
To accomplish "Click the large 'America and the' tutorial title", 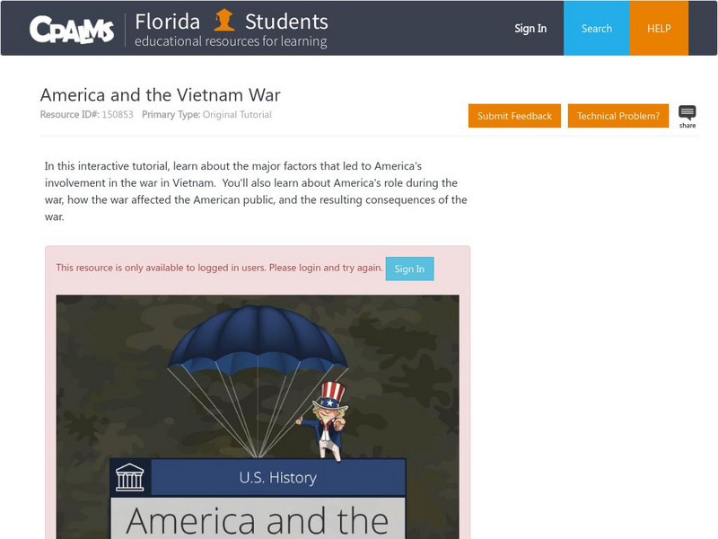I will (258, 521).
